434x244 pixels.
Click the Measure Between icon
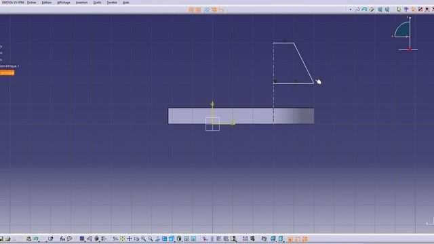[x=245, y=239]
